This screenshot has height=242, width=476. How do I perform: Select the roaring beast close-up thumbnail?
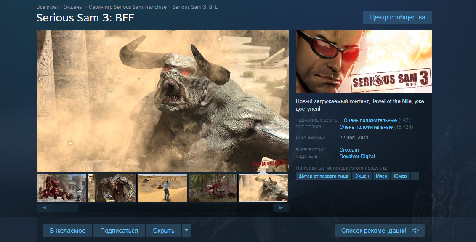[112, 188]
